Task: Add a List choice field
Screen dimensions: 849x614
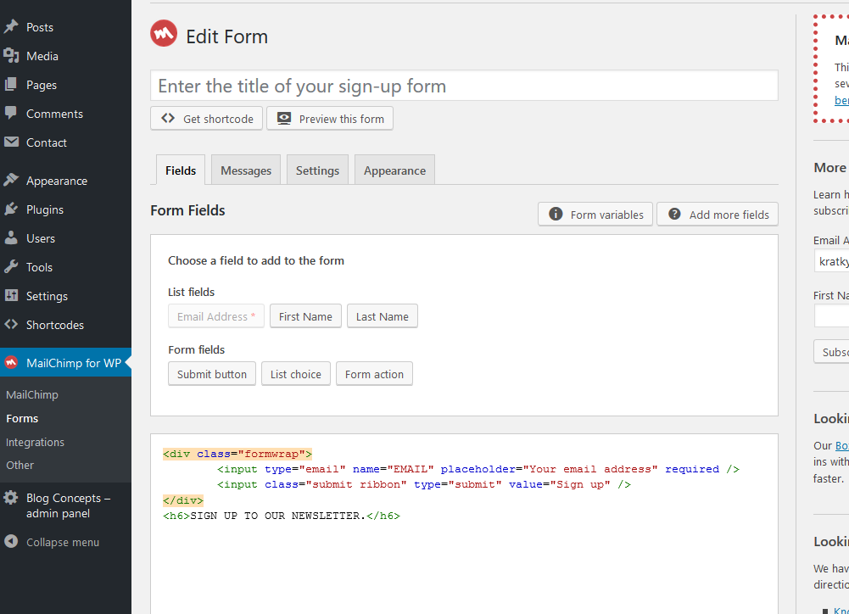Action: click(x=295, y=374)
